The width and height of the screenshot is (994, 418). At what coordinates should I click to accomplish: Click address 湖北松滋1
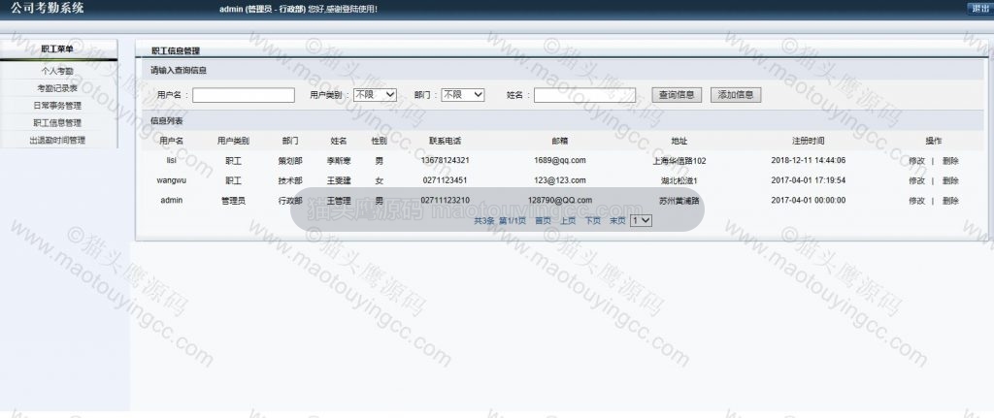679,180
